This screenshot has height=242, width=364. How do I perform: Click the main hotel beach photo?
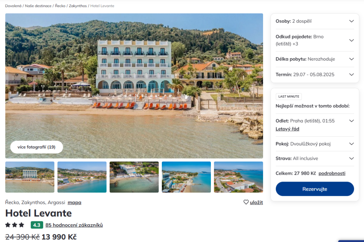coord(134,79)
